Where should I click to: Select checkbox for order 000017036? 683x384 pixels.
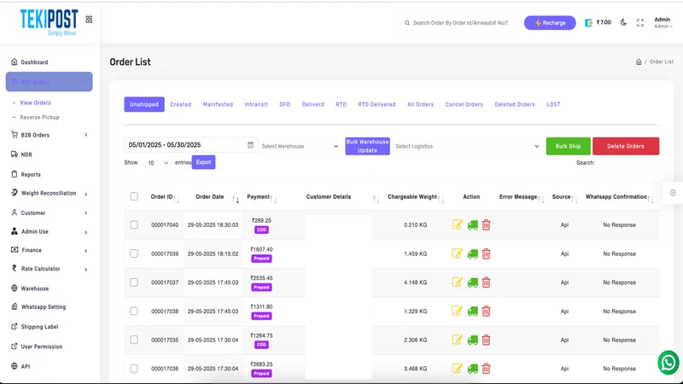coord(134,369)
